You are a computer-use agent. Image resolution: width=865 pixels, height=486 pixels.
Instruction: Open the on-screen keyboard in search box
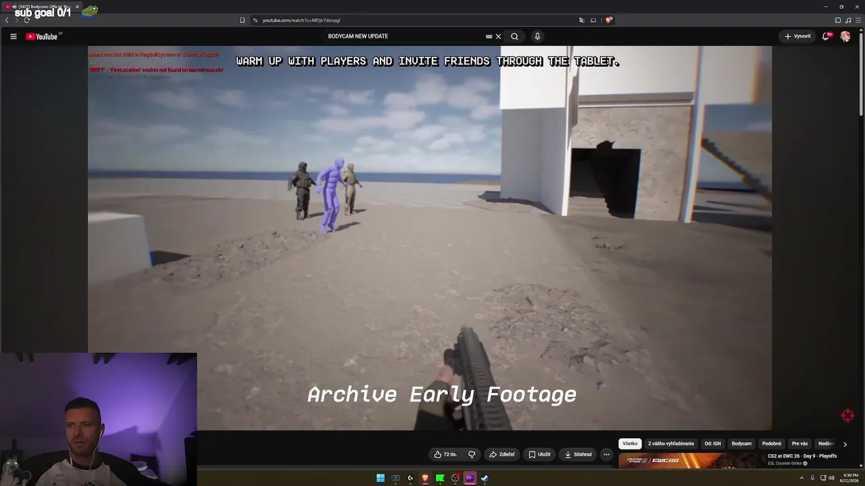click(489, 36)
